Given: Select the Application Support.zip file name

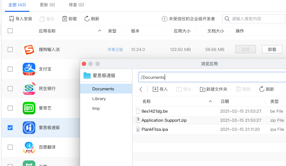Looking at the screenshot, I should point(164,120).
